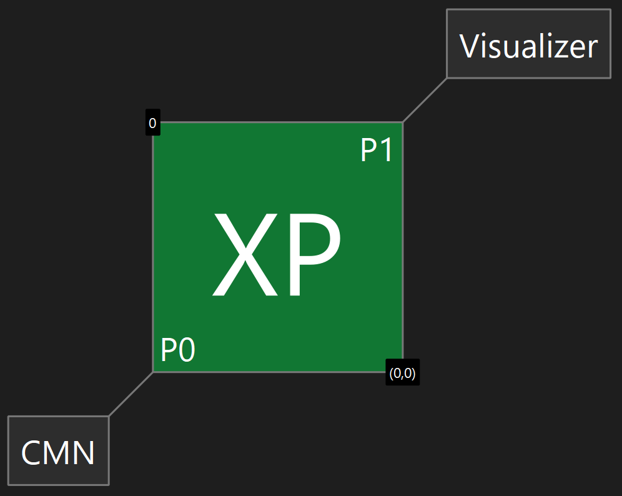Click the black "0" index badge

tap(152, 123)
